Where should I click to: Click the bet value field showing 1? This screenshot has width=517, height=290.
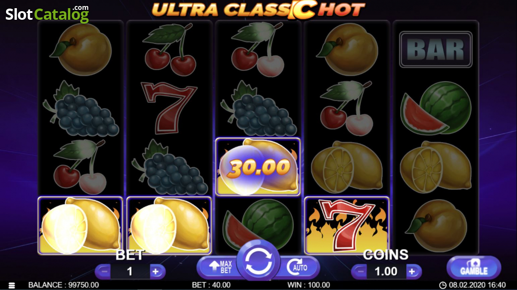pos(130,272)
